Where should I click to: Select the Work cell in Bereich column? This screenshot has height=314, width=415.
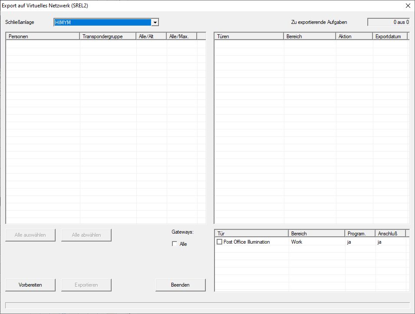297,242
